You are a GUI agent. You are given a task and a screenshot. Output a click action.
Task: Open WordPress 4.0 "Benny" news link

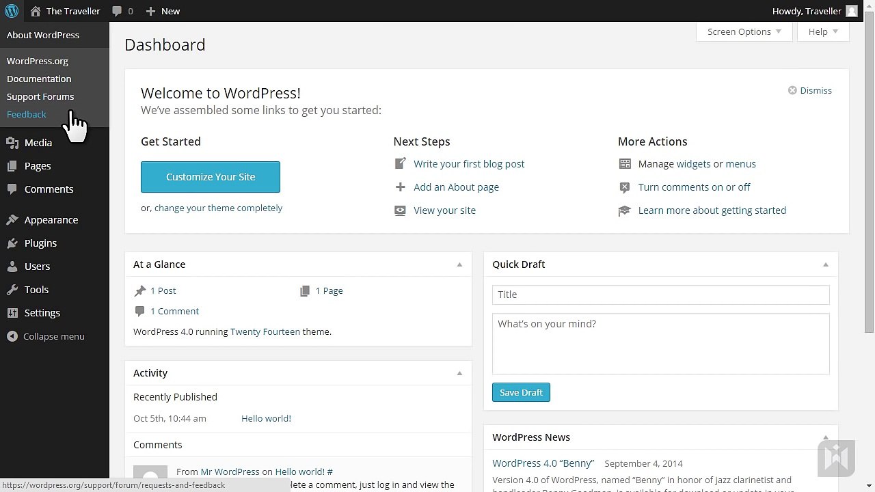coord(543,463)
